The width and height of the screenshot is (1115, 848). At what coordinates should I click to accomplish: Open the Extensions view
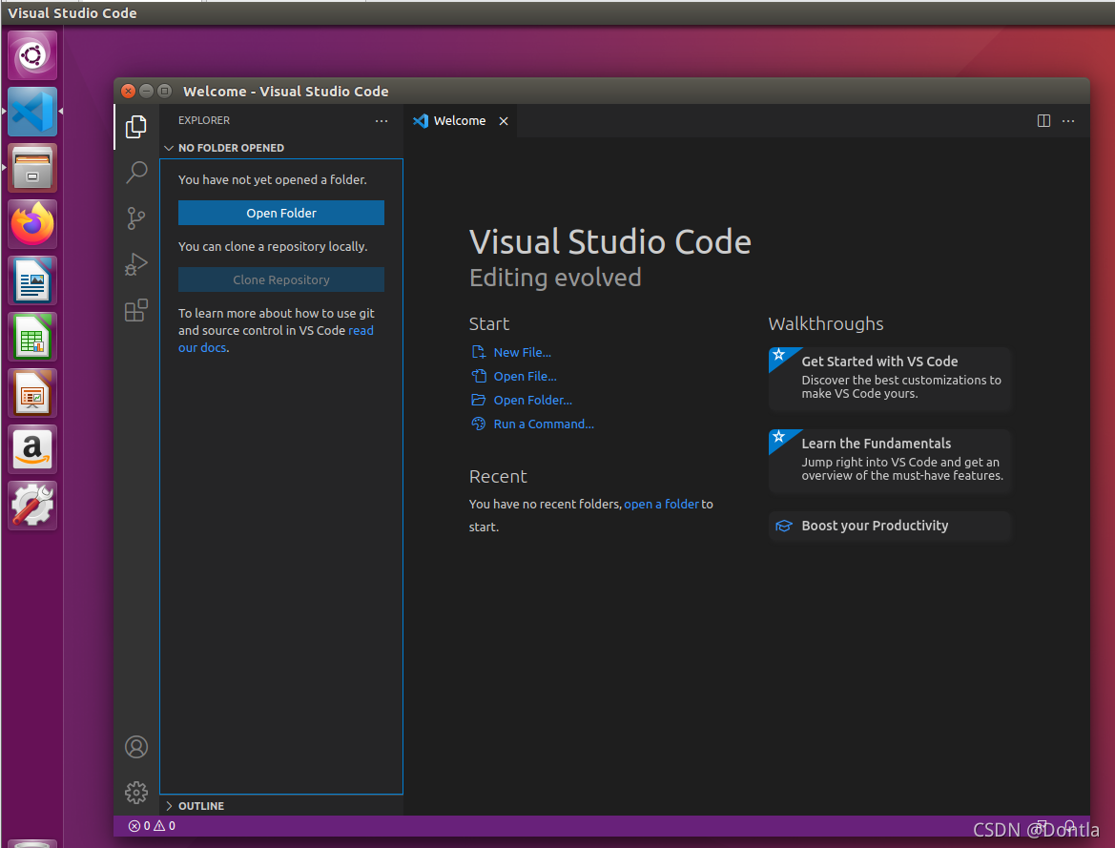pos(136,309)
